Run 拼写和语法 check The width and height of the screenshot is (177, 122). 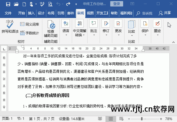click(10, 26)
